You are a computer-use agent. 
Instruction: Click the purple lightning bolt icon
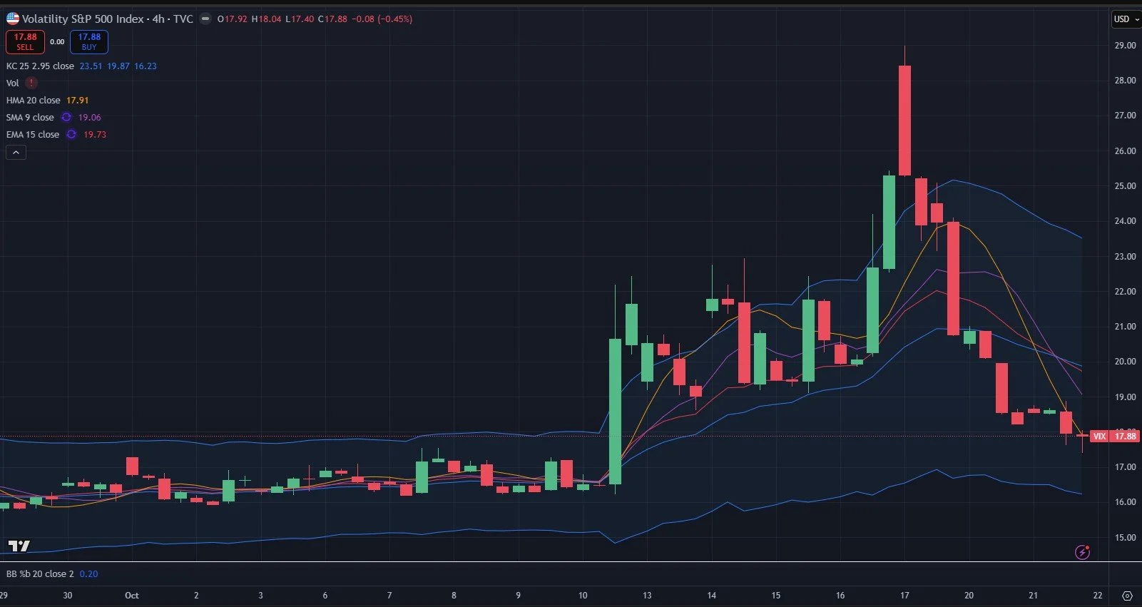(1082, 551)
